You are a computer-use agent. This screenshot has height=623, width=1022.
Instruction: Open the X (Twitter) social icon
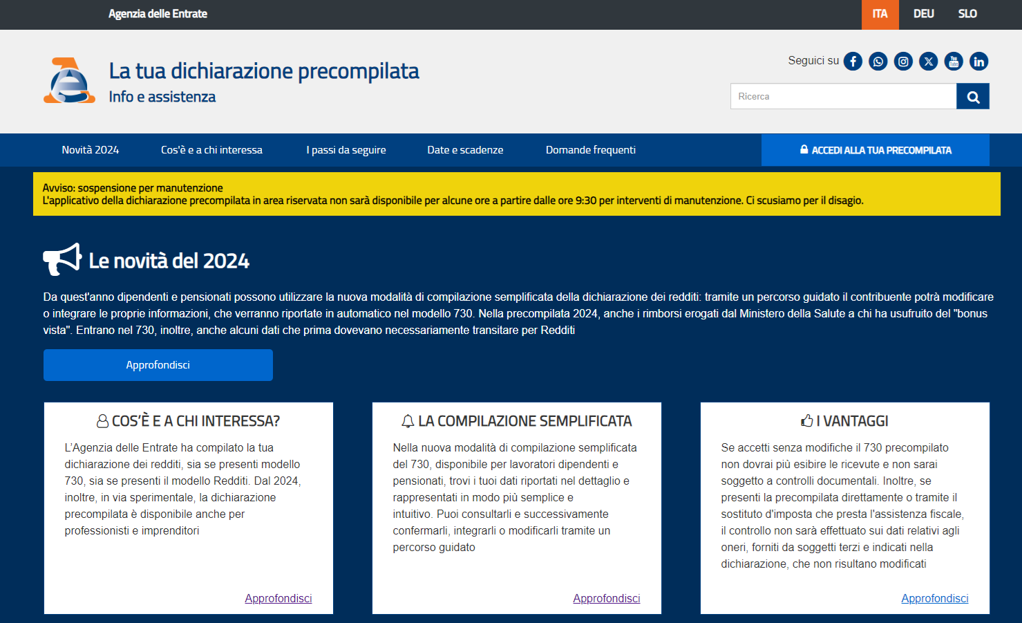pos(929,62)
